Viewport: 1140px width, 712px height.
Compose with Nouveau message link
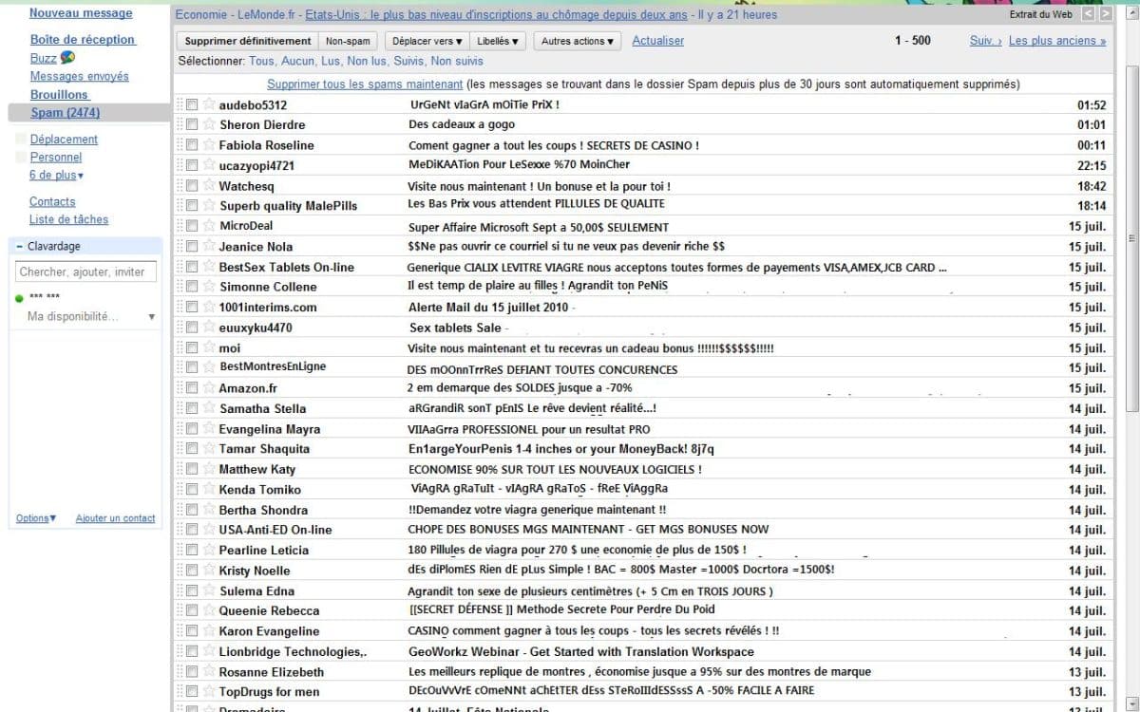click(x=81, y=13)
